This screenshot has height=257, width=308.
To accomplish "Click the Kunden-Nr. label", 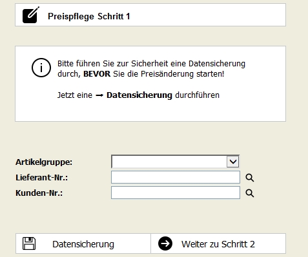I will [39, 193].
